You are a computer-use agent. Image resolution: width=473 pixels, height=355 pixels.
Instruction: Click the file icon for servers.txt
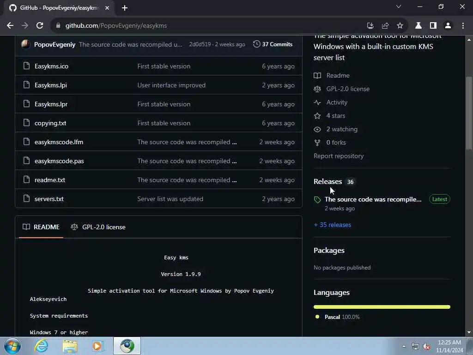(x=26, y=198)
